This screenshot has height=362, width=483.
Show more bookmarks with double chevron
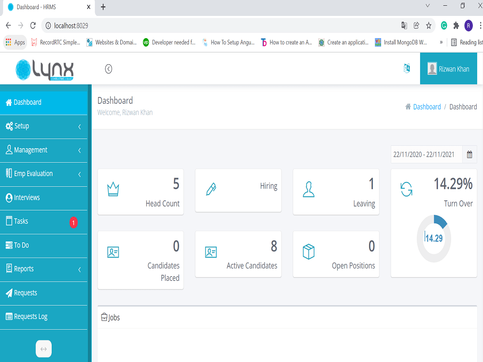(x=441, y=42)
